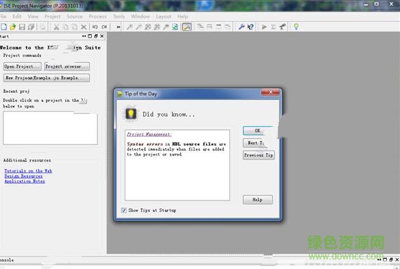Uncheck Show Tips at Startup
The height and width of the screenshot is (269, 400).
(124, 210)
